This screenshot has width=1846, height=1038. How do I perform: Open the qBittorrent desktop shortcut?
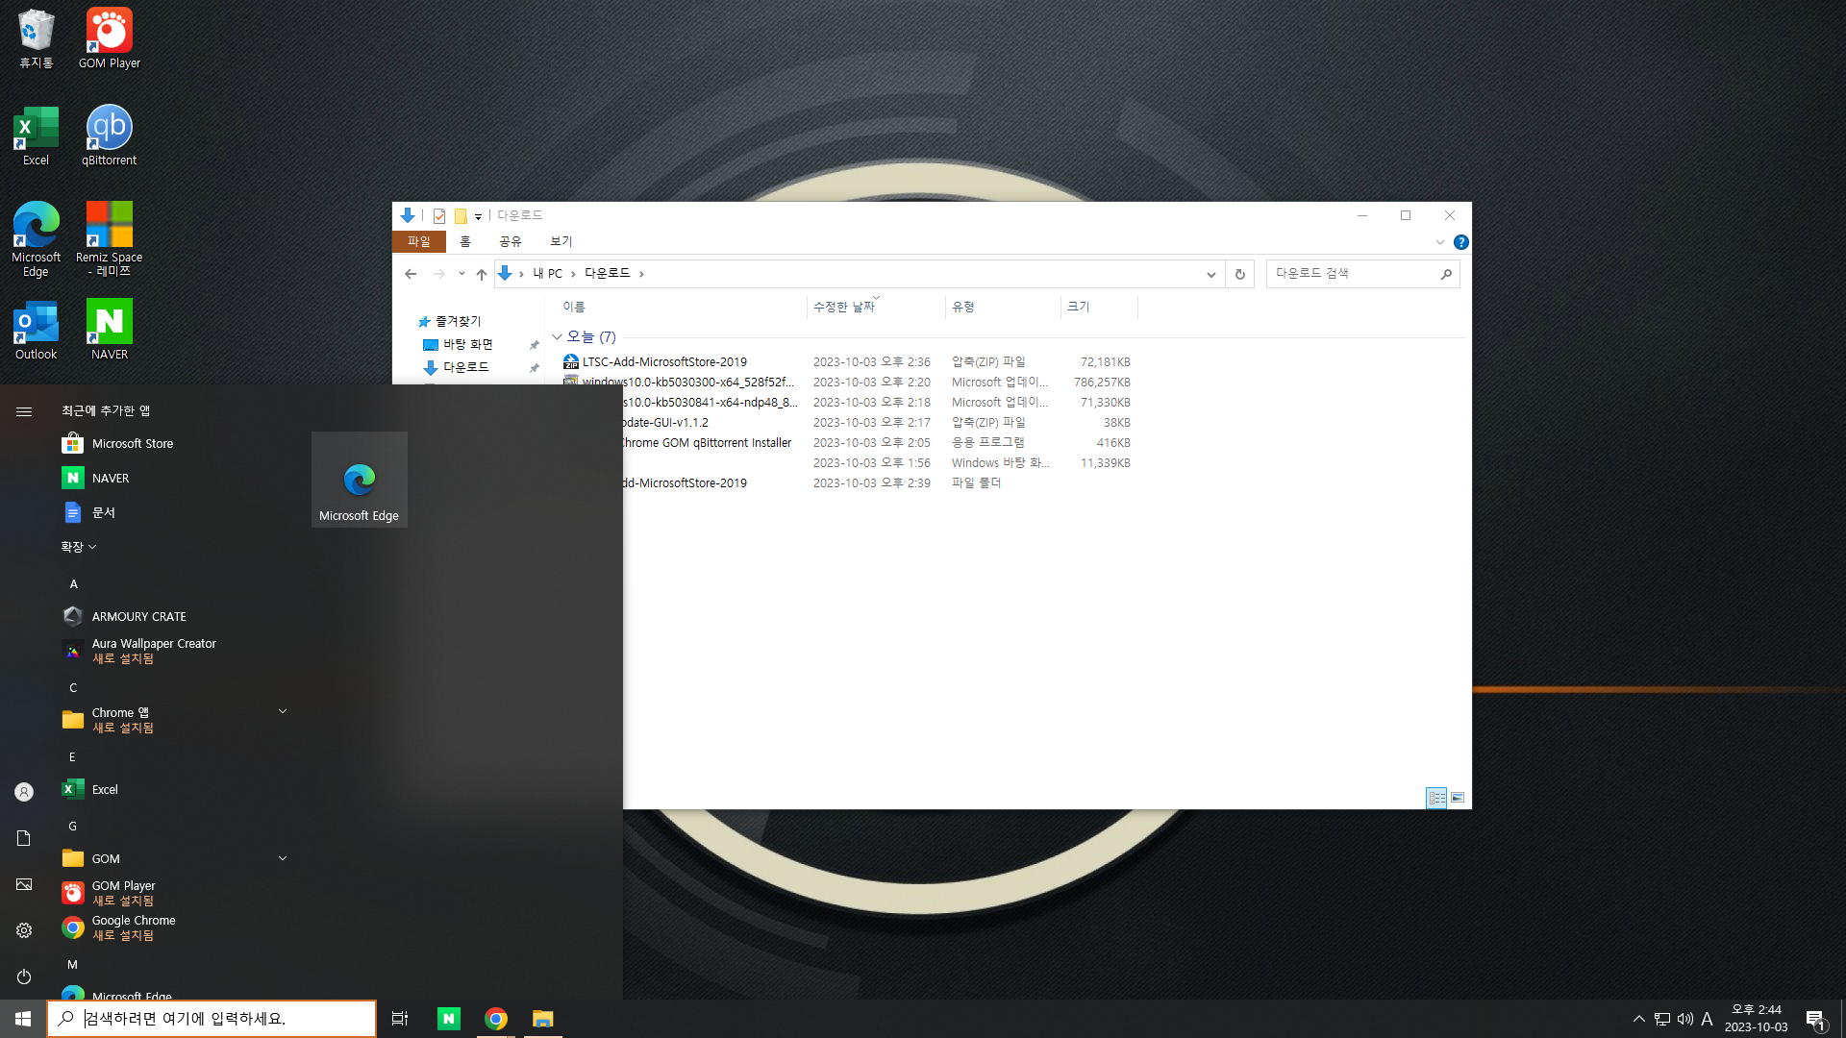click(x=110, y=136)
